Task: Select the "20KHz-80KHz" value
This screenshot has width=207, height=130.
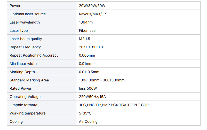Action: pos(91,47)
